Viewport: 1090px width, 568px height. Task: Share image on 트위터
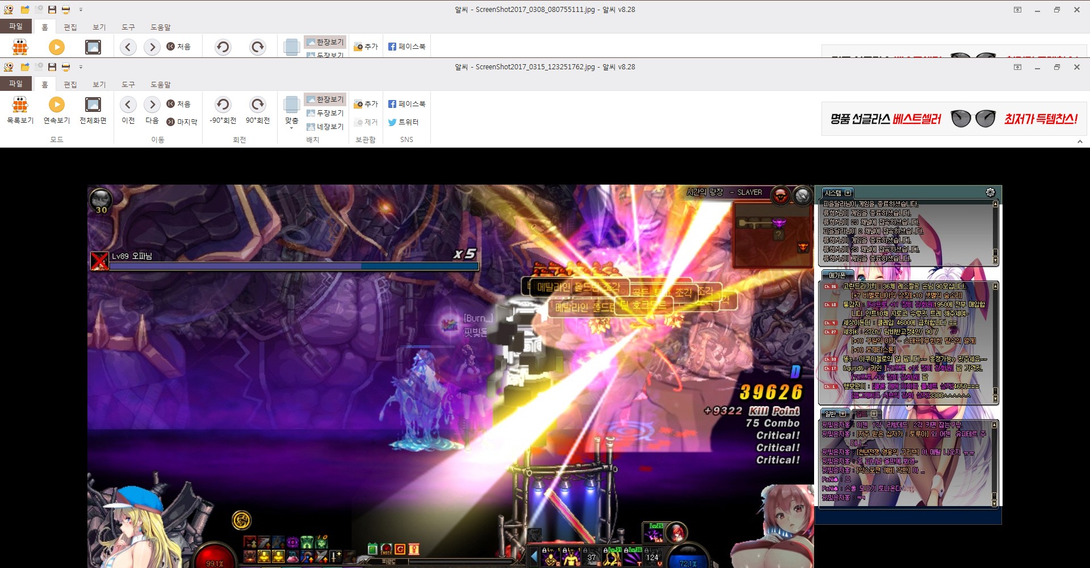(403, 122)
